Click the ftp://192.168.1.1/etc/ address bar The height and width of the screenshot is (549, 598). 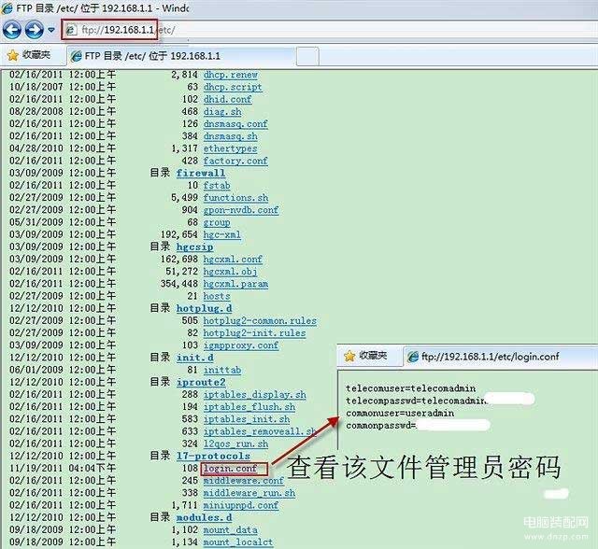pos(328,30)
